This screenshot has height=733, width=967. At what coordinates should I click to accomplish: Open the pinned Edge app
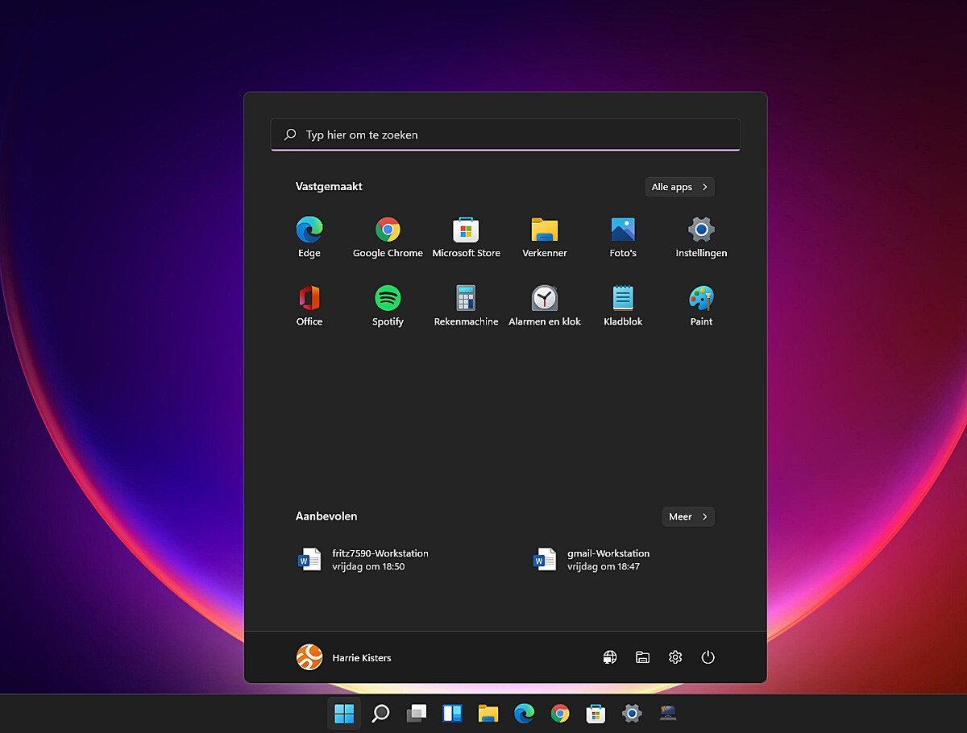coord(309,238)
